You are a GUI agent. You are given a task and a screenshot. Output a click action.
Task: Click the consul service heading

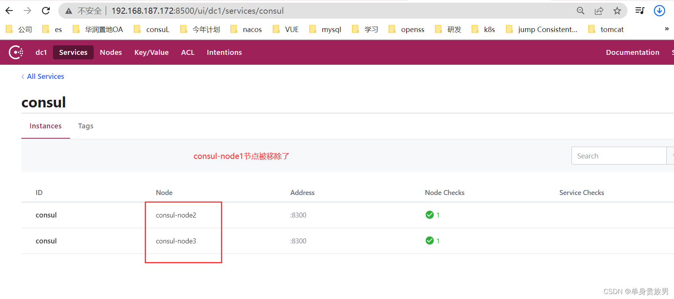(x=43, y=102)
